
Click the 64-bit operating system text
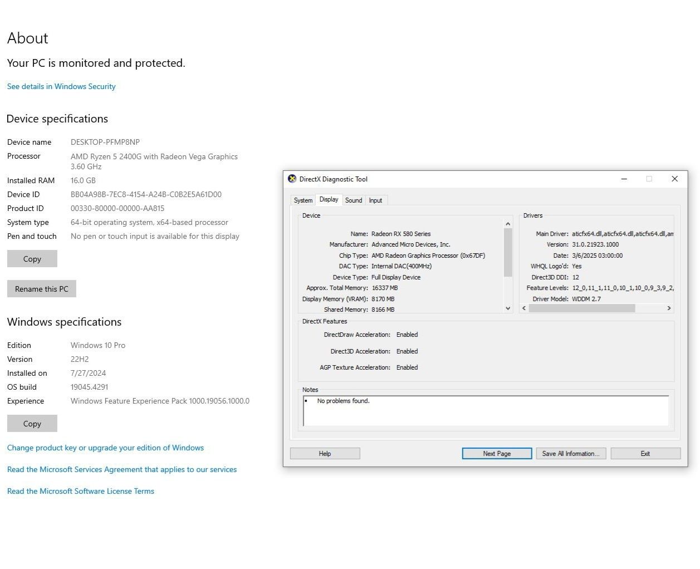pos(149,222)
